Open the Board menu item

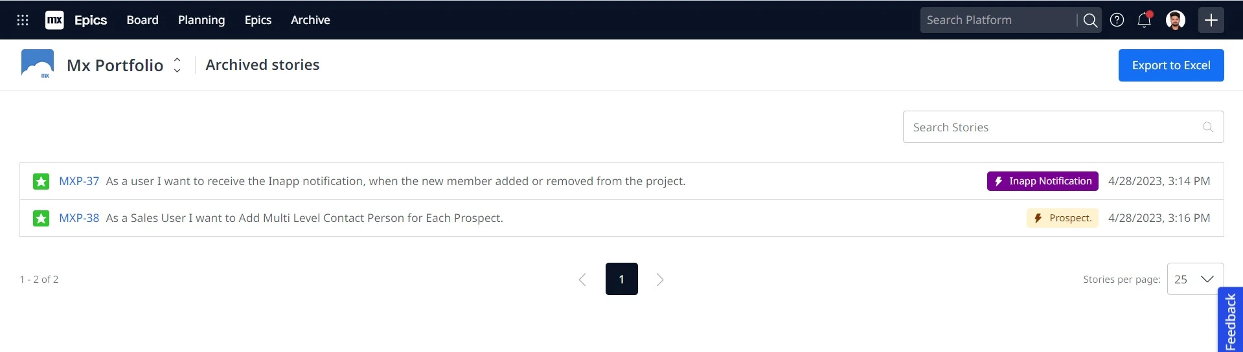[x=143, y=20]
